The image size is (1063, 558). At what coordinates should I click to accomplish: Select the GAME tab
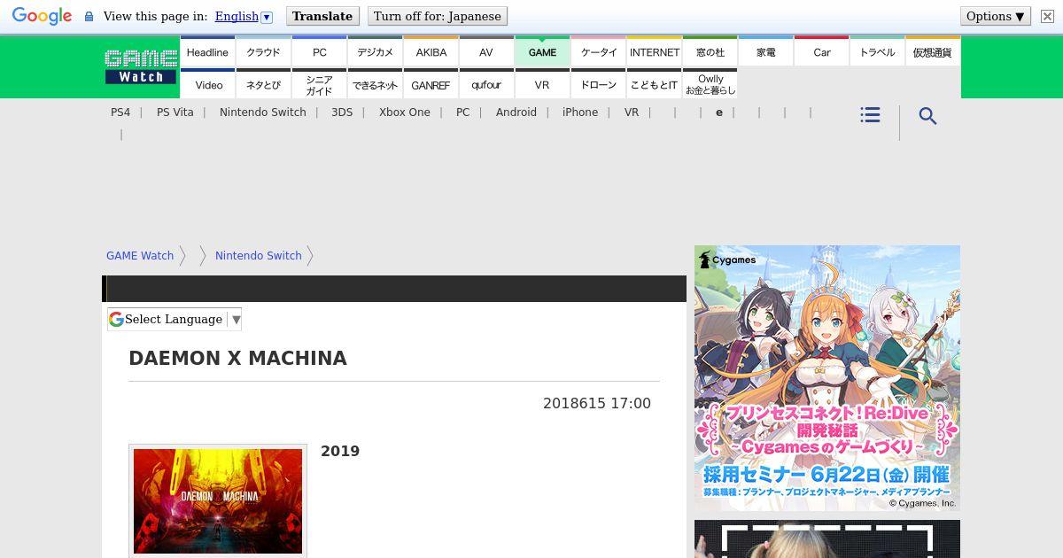click(x=542, y=52)
